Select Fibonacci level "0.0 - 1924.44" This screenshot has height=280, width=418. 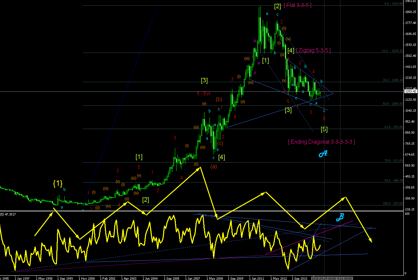click(x=394, y=4)
